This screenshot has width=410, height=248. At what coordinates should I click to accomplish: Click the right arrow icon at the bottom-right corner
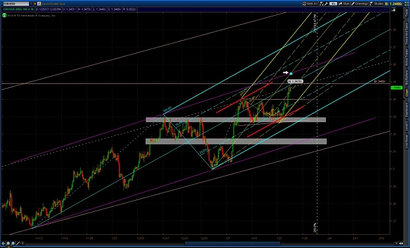pyautogui.click(x=401, y=243)
